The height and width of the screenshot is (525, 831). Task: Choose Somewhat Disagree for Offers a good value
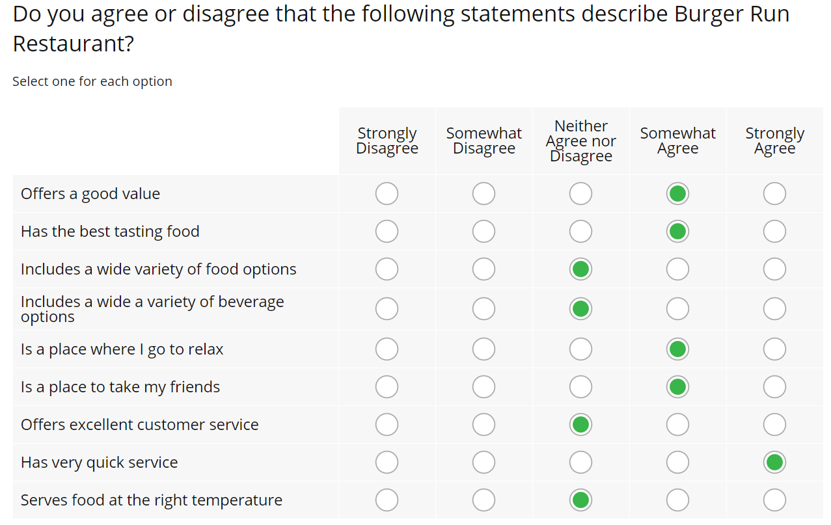click(x=484, y=194)
